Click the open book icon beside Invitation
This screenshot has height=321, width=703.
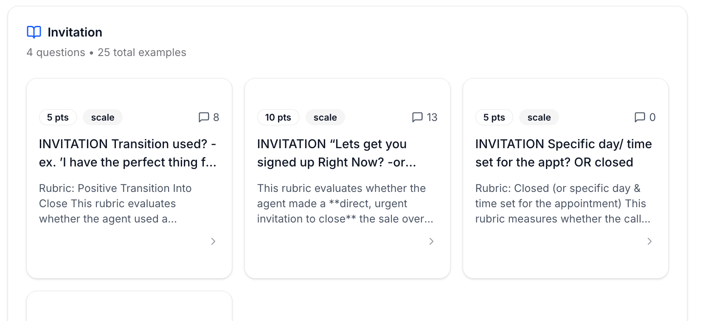tap(34, 32)
